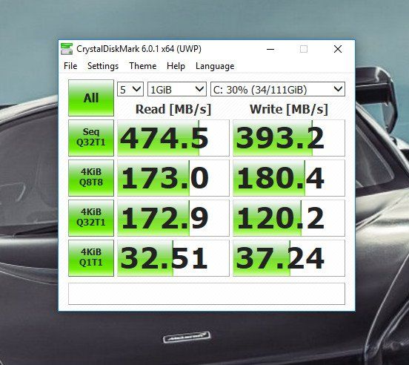The height and width of the screenshot is (365, 409).
Task: Start the Seq Q32T1 benchmark test
Action: point(91,138)
